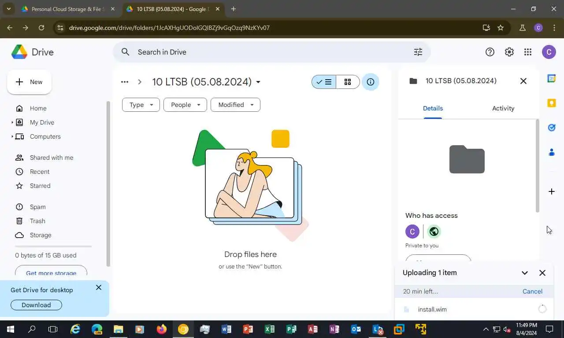Open Google account avatar in Drive header
This screenshot has width=564, height=338.
click(x=549, y=52)
